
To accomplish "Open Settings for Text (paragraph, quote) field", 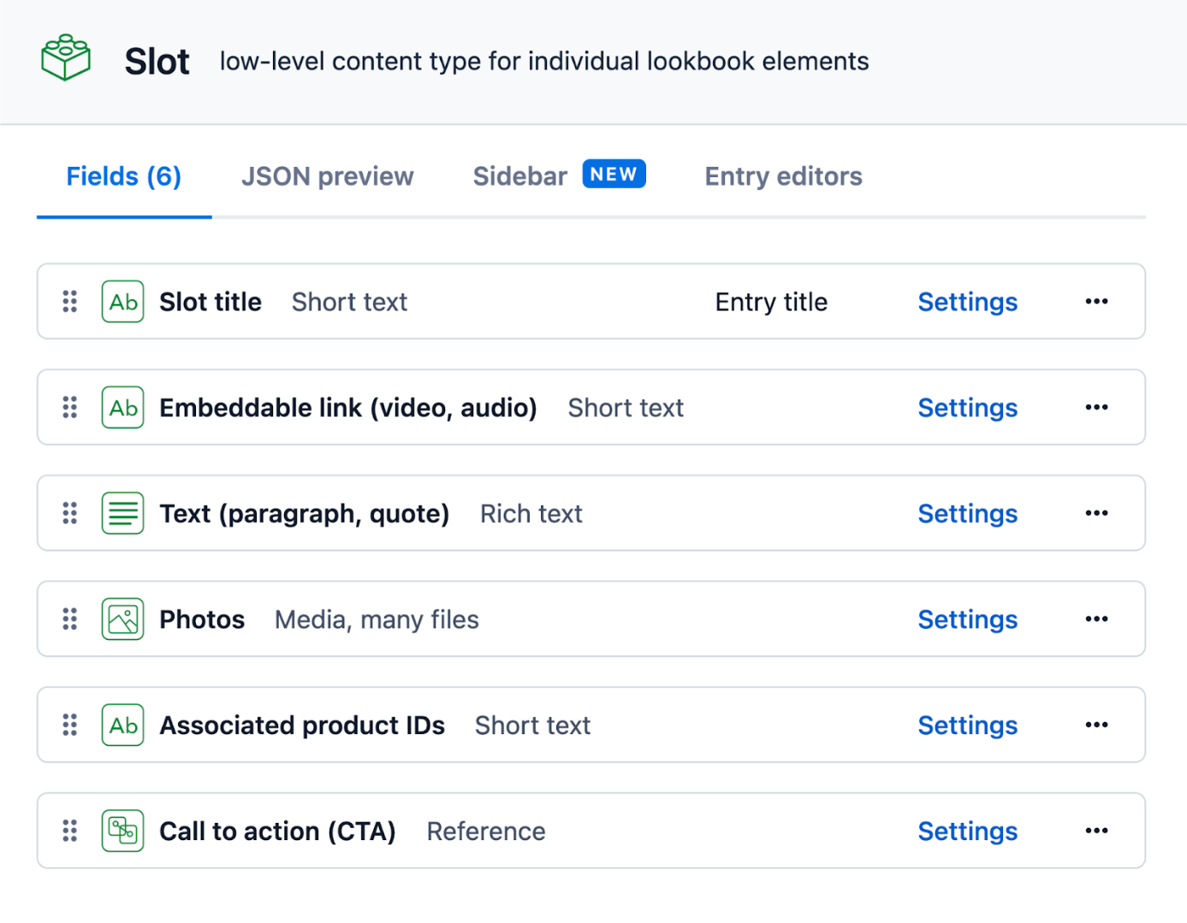I will point(967,513).
